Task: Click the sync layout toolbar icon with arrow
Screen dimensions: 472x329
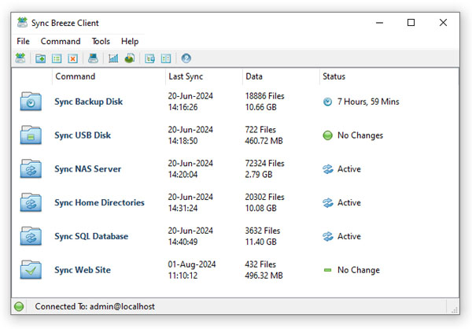Action: coord(149,58)
